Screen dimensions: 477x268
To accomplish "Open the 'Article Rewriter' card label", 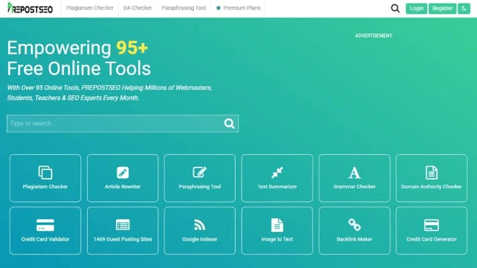I will click(x=123, y=186).
